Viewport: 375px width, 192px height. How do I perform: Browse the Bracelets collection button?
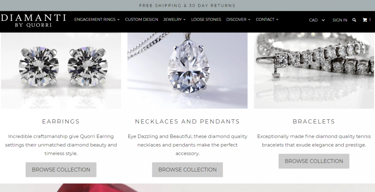314,161
